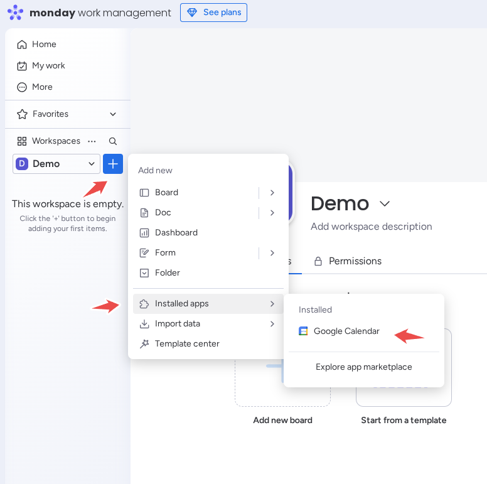Click the Permissions lock icon
The image size is (487, 484).
tap(318, 261)
